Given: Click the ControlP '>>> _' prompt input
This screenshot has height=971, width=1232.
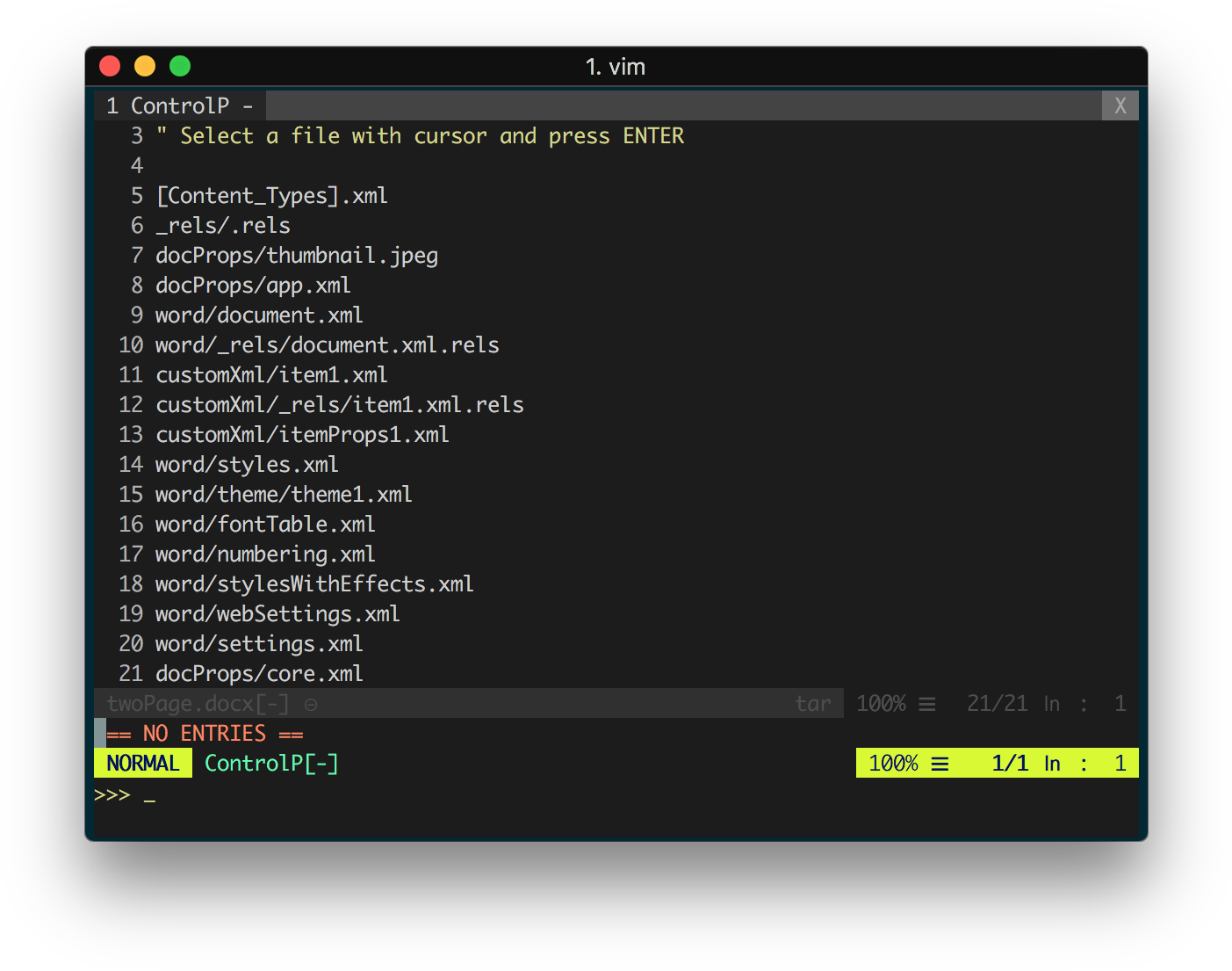Looking at the screenshot, I should (x=125, y=795).
